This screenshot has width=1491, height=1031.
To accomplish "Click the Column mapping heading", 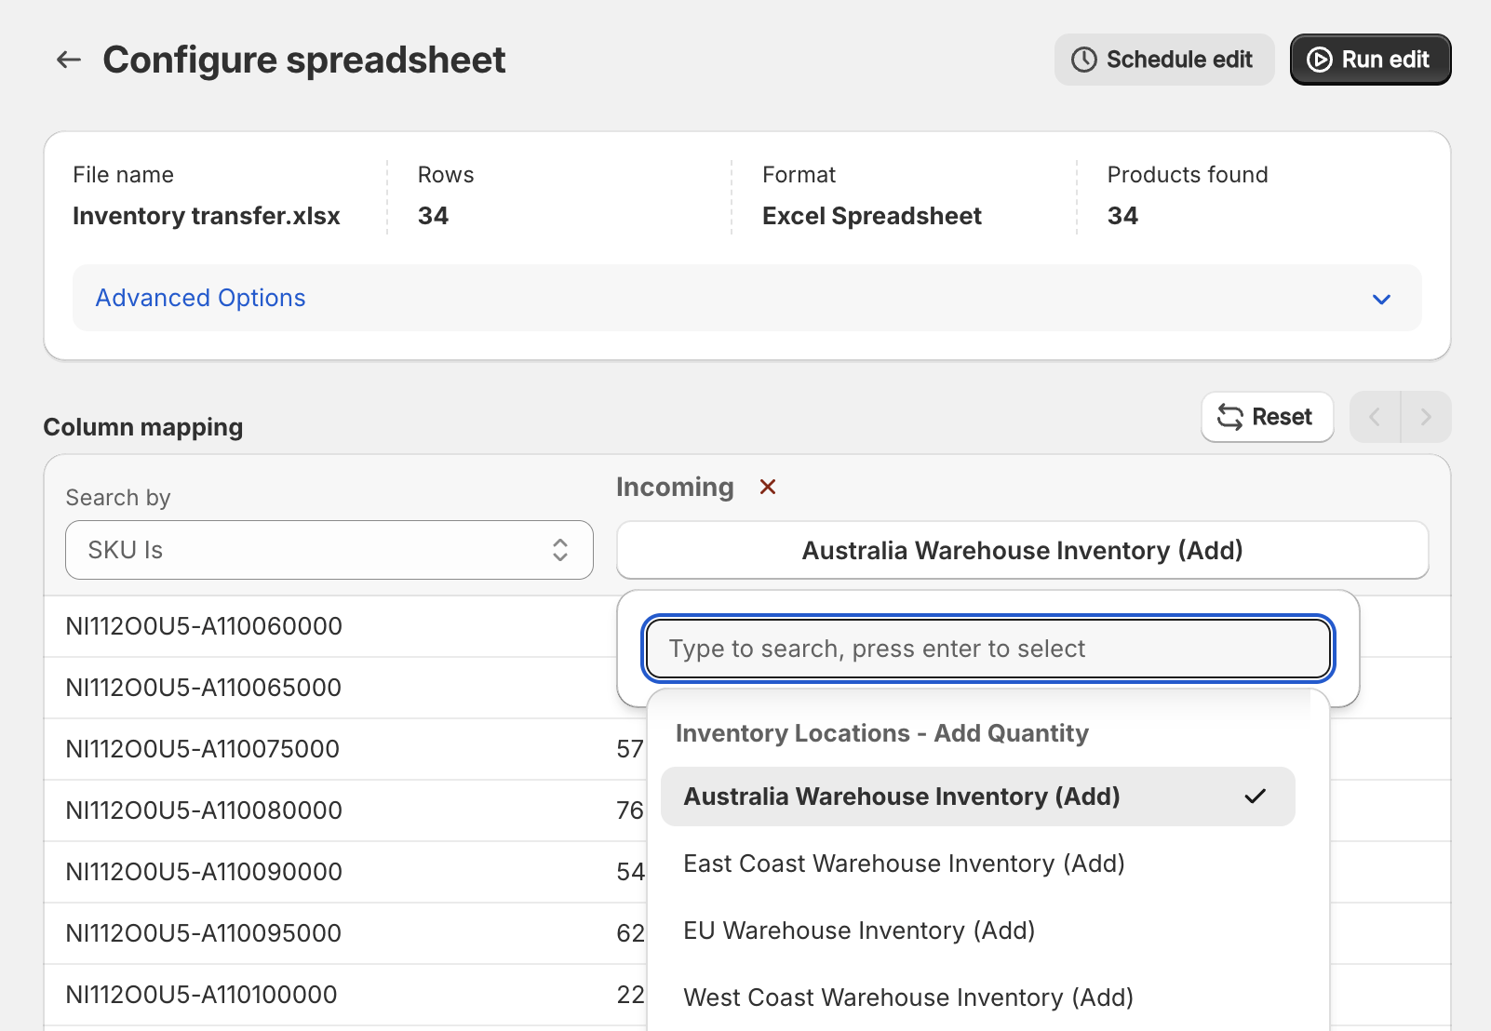I will 143,427.
